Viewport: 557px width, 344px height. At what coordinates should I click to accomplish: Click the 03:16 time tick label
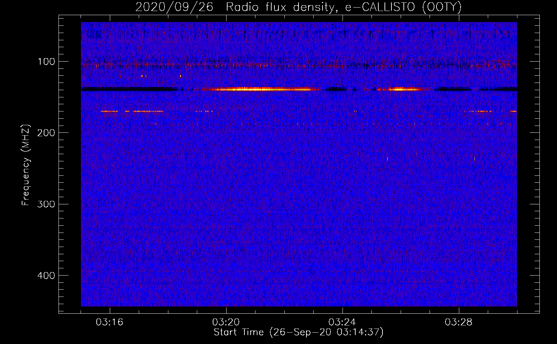point(109,322)
